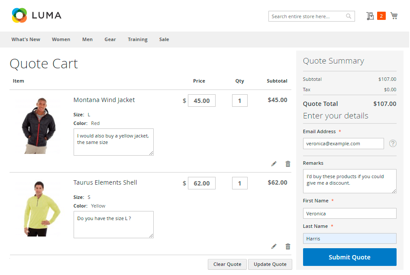410x275 pixels.
Task: Go to the Sale menu item
Action: coord(164,39)
